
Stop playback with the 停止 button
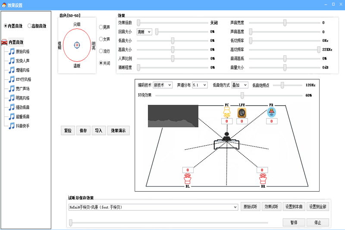coord(318,223)
